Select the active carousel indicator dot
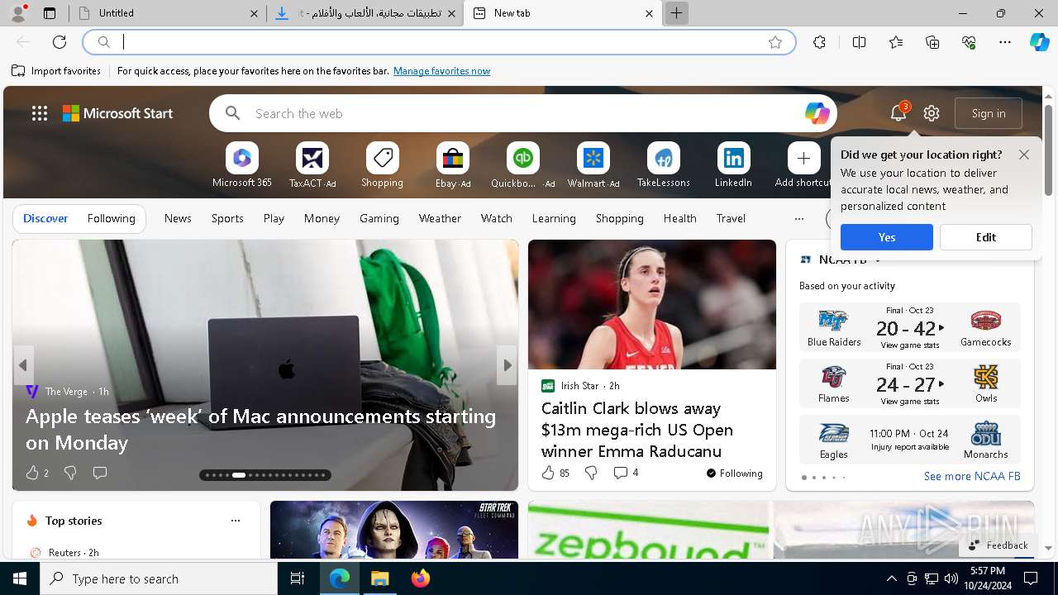 click(239, 475)
